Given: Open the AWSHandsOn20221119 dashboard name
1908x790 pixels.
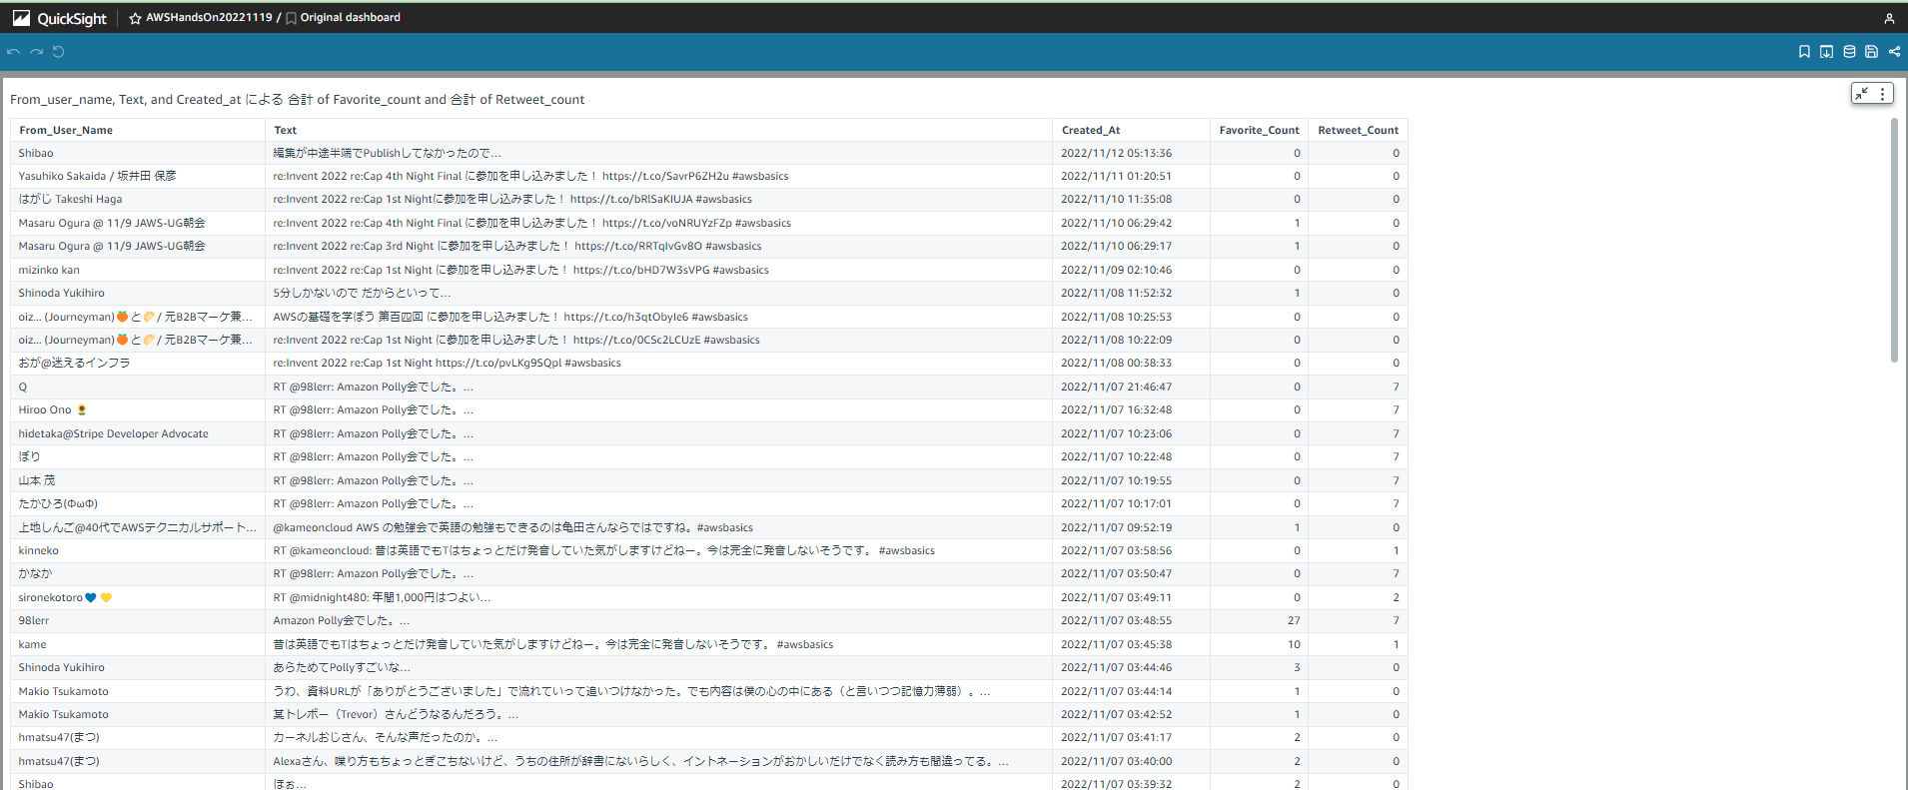Looking at the screenshot, I should [209, 17].
